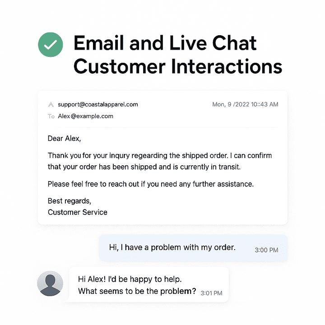Viewport: 325px width, 325px height.
Task: Click the email timestamp Mon, 9 /2022
Action: (245, 104)
